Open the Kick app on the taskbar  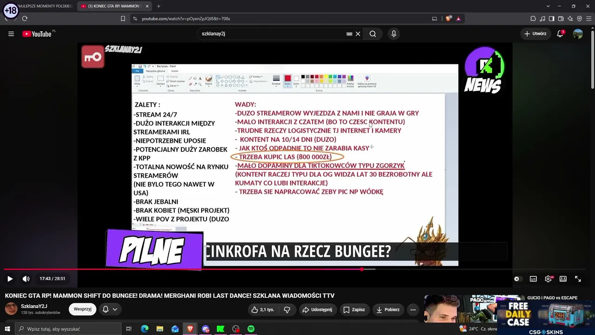click(220, 329)
